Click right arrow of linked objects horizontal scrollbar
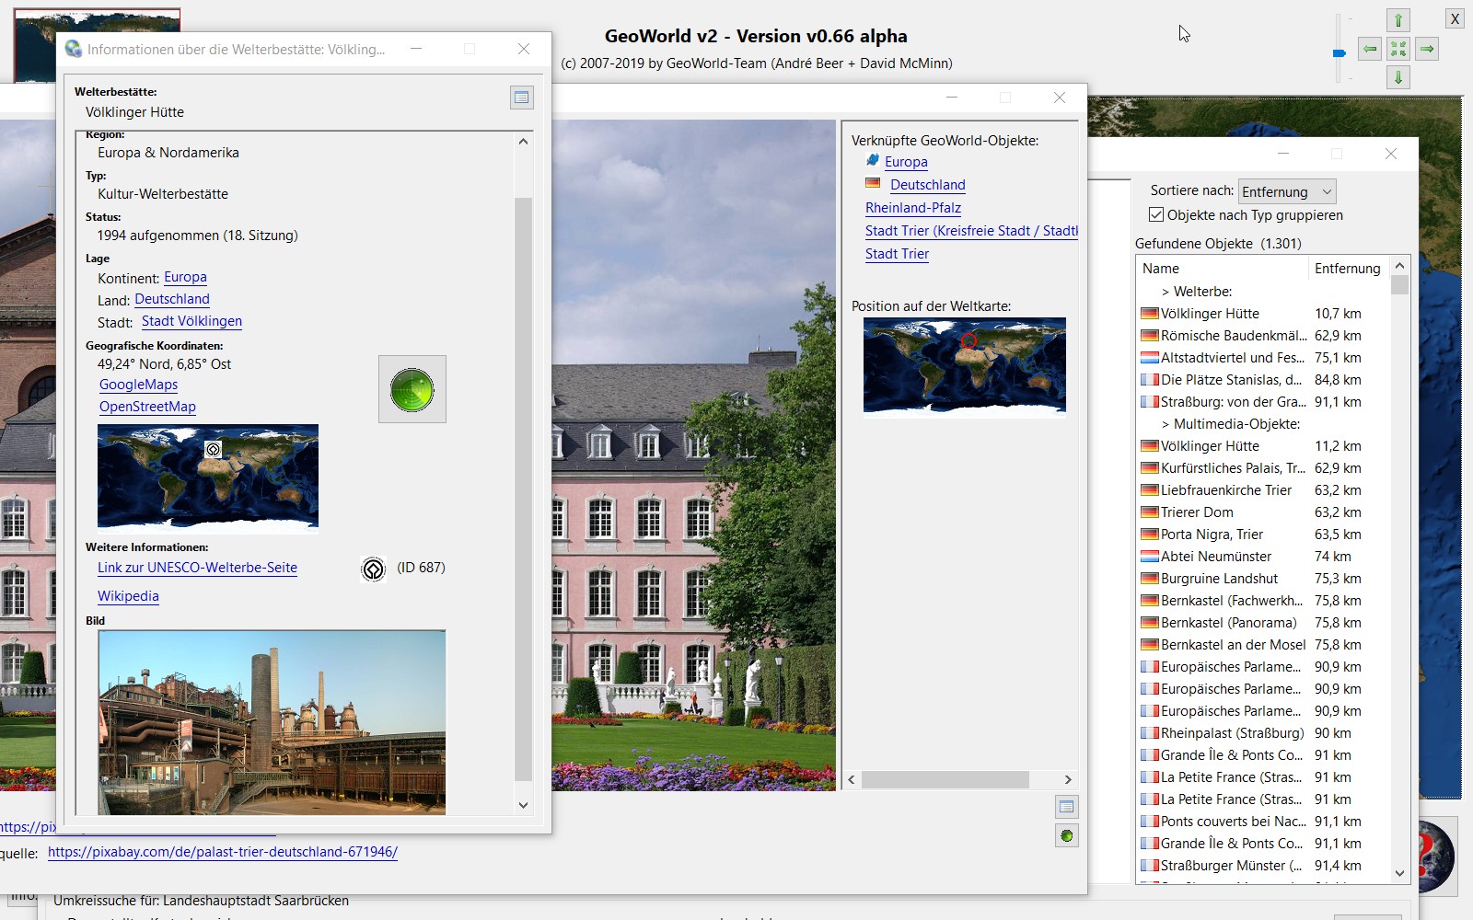This screenshot has width=1473, height=920. 1068,780
